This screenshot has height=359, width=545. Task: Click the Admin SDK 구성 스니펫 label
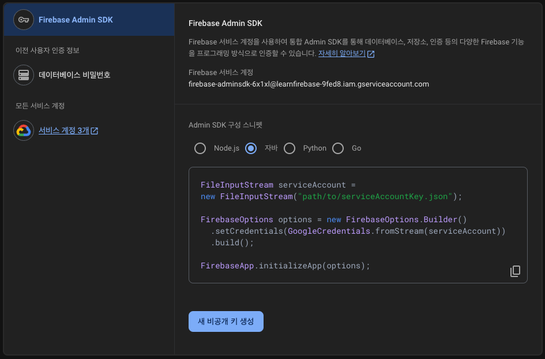[225, 125]
